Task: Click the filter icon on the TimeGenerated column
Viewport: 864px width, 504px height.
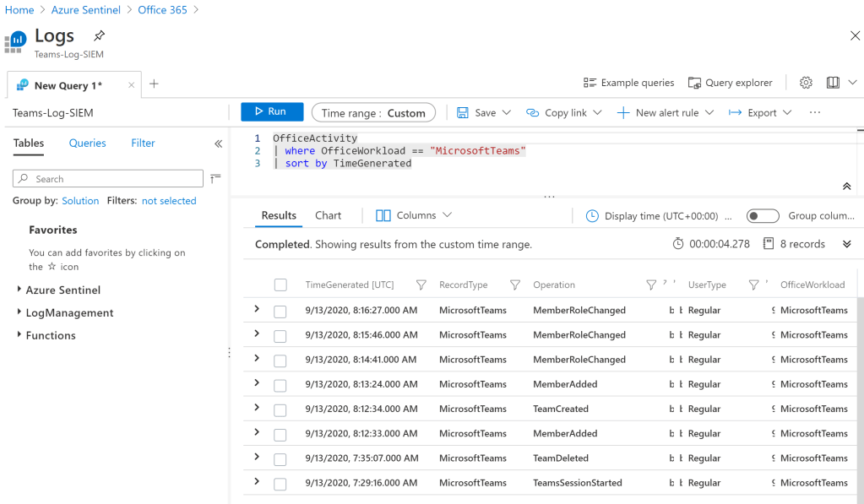Action: (421, 285)
